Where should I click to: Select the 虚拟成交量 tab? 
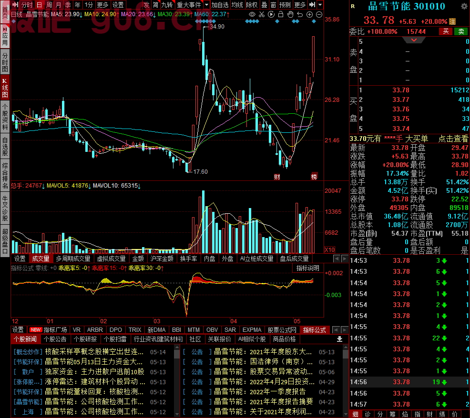[x=111, y=259]
